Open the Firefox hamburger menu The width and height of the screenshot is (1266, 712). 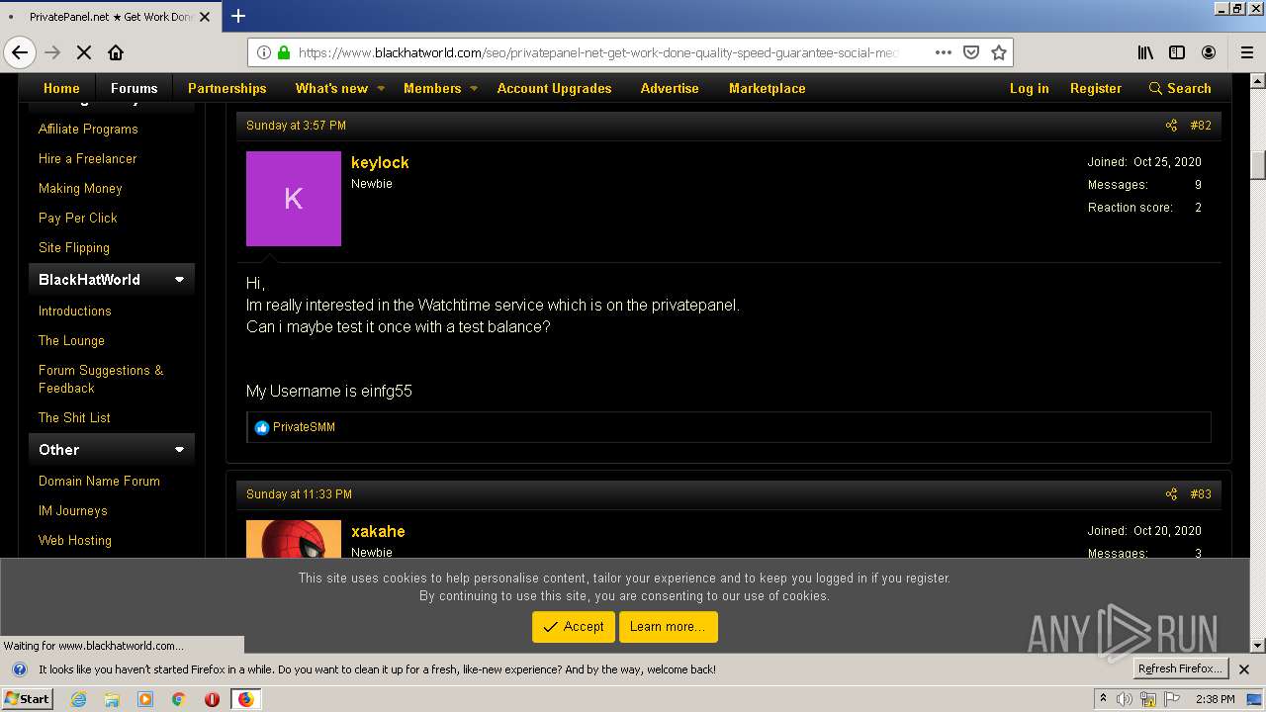pos(1247,52)
